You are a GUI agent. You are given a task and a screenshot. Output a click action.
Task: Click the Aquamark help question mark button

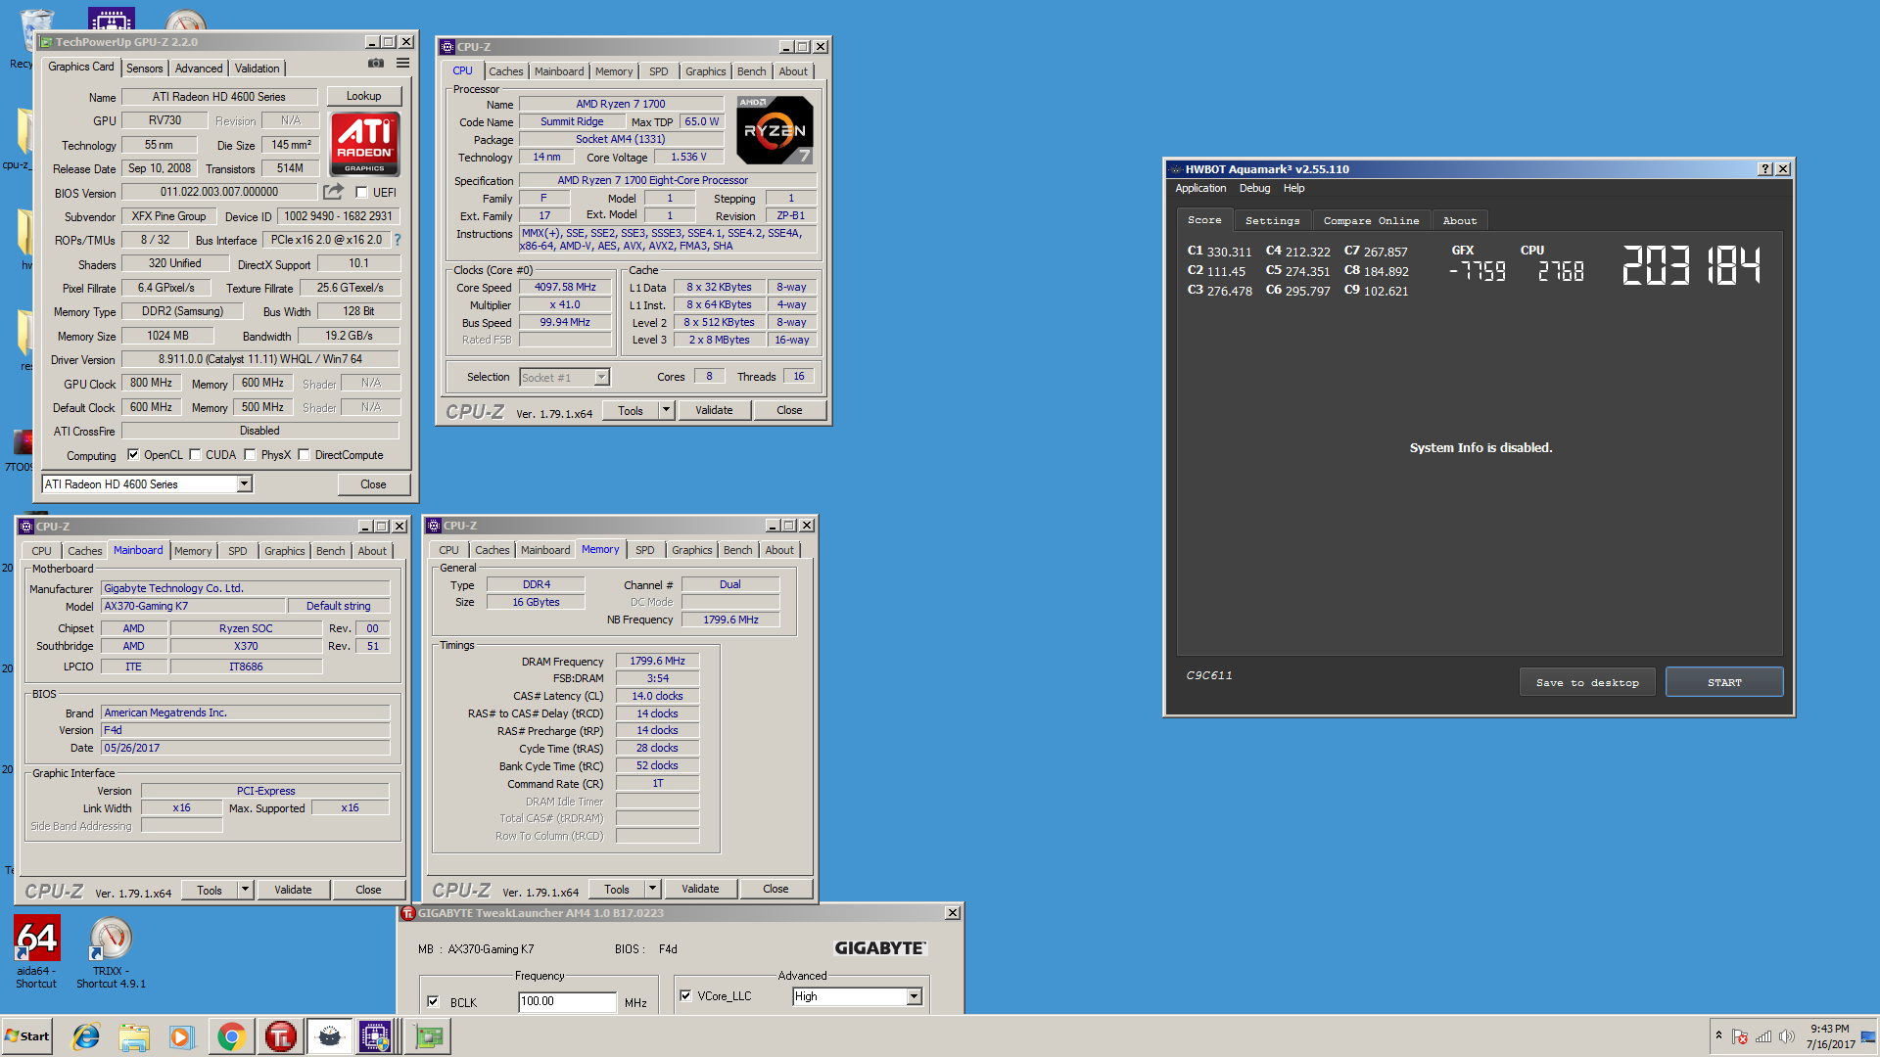1765,169
